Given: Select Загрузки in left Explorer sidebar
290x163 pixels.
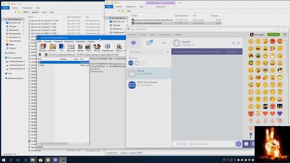Looking at the screenshot, I should [13, 26].
